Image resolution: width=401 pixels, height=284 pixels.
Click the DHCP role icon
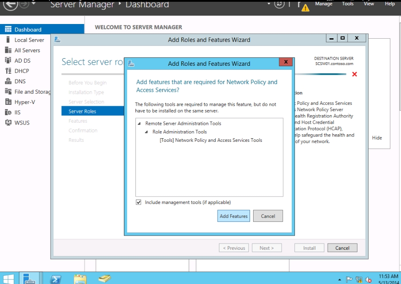coord(8,71)
